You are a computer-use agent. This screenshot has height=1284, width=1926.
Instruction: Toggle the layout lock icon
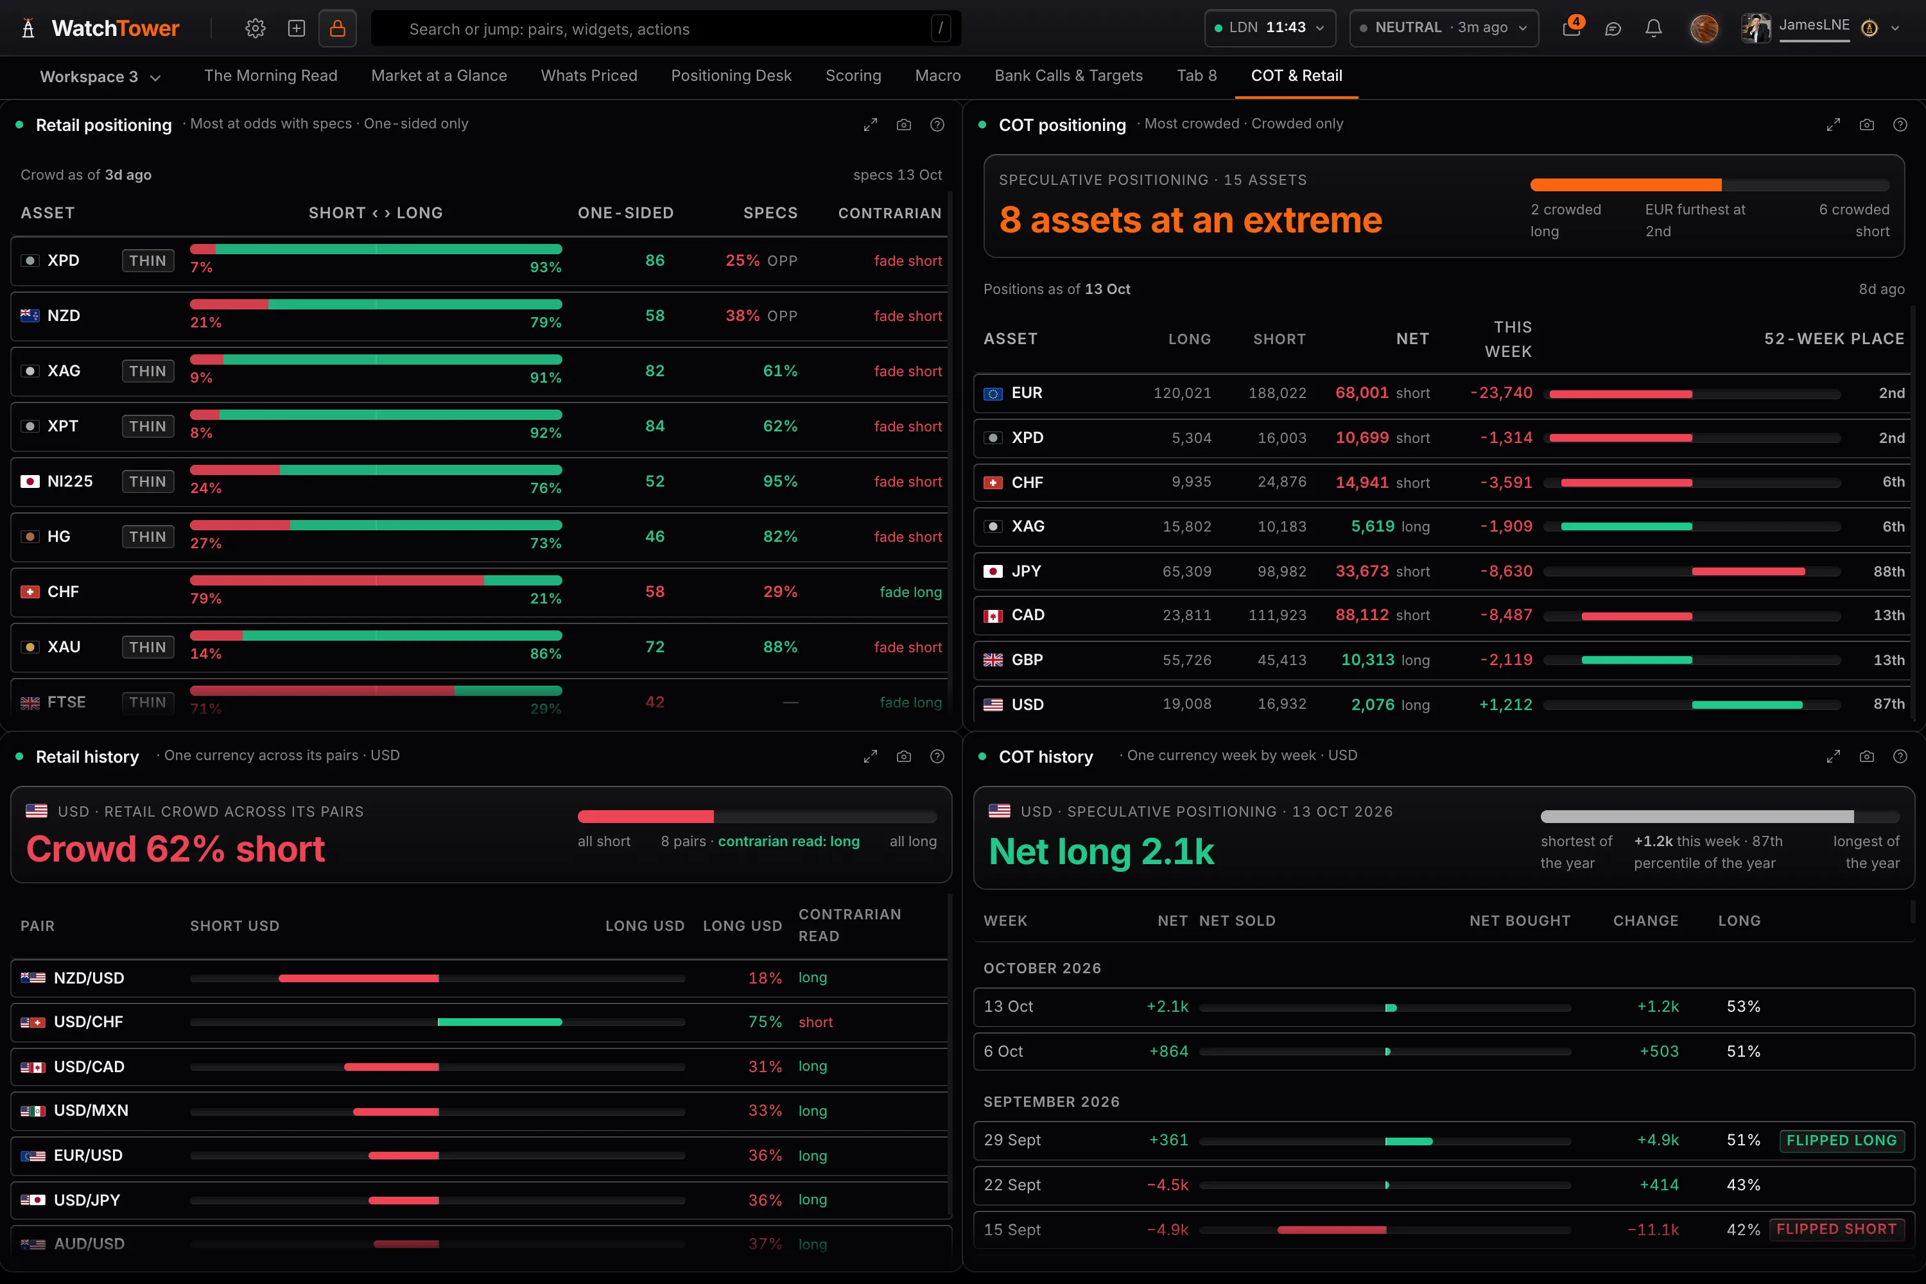click(x=338, y=29)
